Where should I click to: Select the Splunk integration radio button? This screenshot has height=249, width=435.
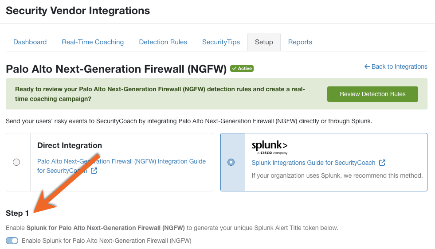point(231,162)
